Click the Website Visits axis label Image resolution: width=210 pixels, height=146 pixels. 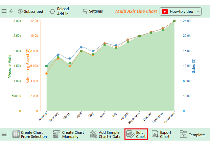(10, 66)
